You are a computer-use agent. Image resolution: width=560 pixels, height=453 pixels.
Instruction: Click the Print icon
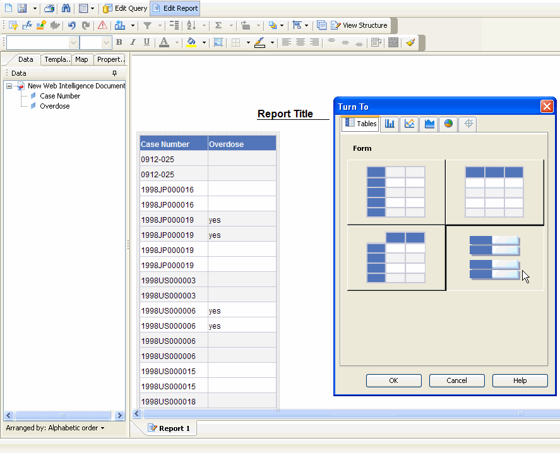click(49, 8)
